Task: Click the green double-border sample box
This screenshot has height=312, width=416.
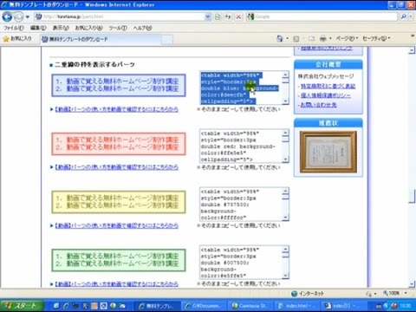Action: [119, 260]
